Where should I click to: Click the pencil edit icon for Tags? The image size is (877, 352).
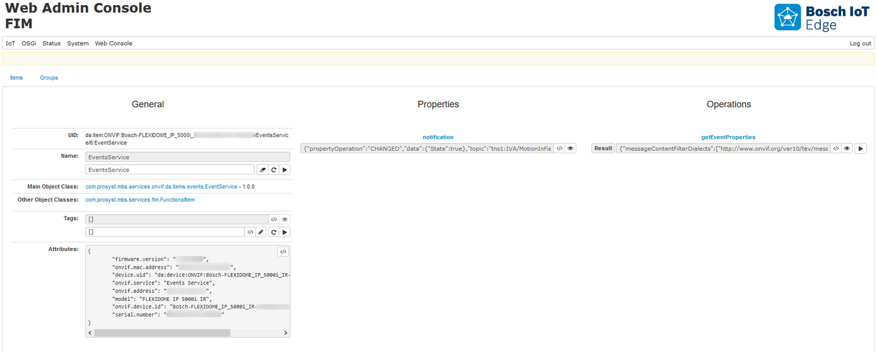pos(261,232)
